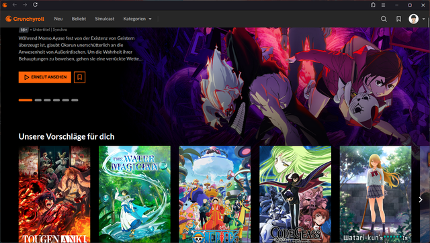Viewport: 430px width, 243px height.
Task: Select the first active carousel indicator
Action: point(26,100)
